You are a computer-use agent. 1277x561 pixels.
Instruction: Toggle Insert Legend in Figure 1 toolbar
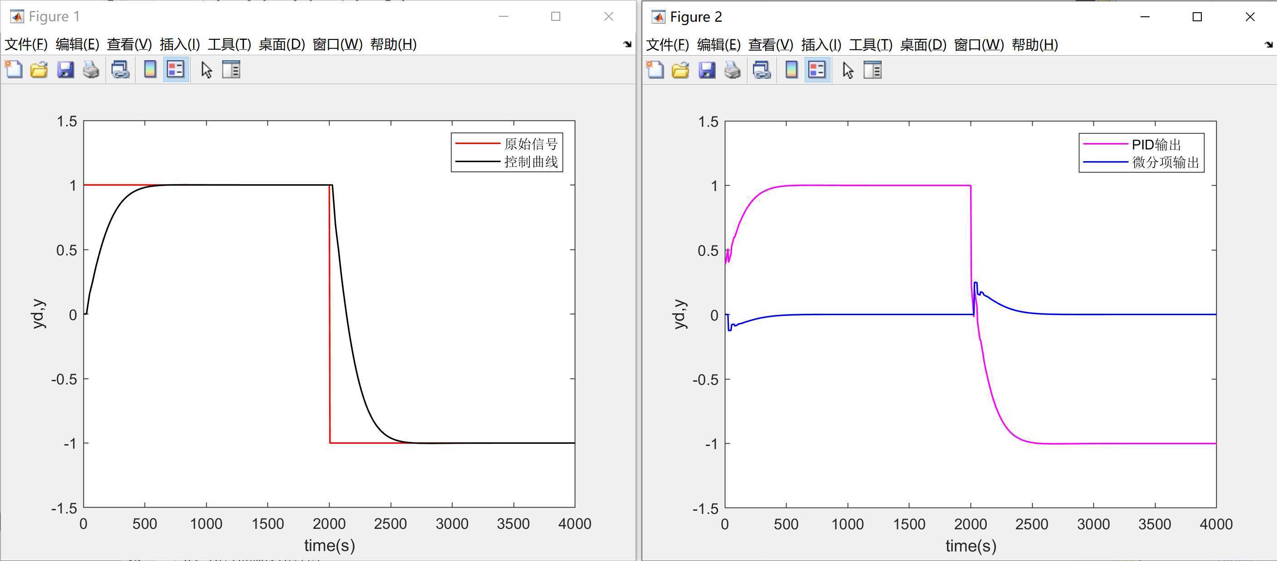coord(176,69)
